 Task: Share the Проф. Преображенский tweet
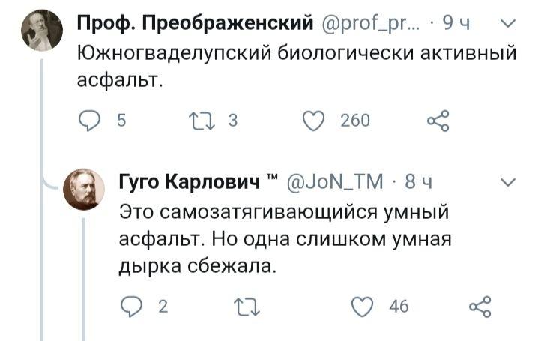(x=438, y=120)
